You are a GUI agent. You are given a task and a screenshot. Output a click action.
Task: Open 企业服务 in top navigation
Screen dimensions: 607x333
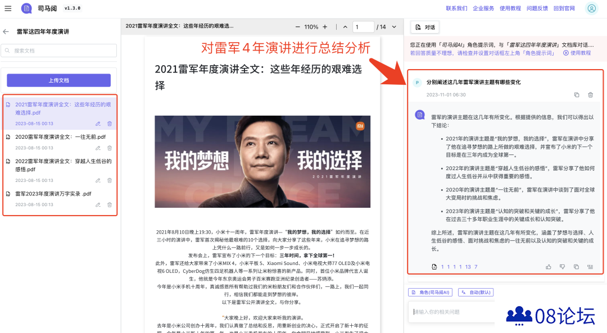tap(483, 8)
